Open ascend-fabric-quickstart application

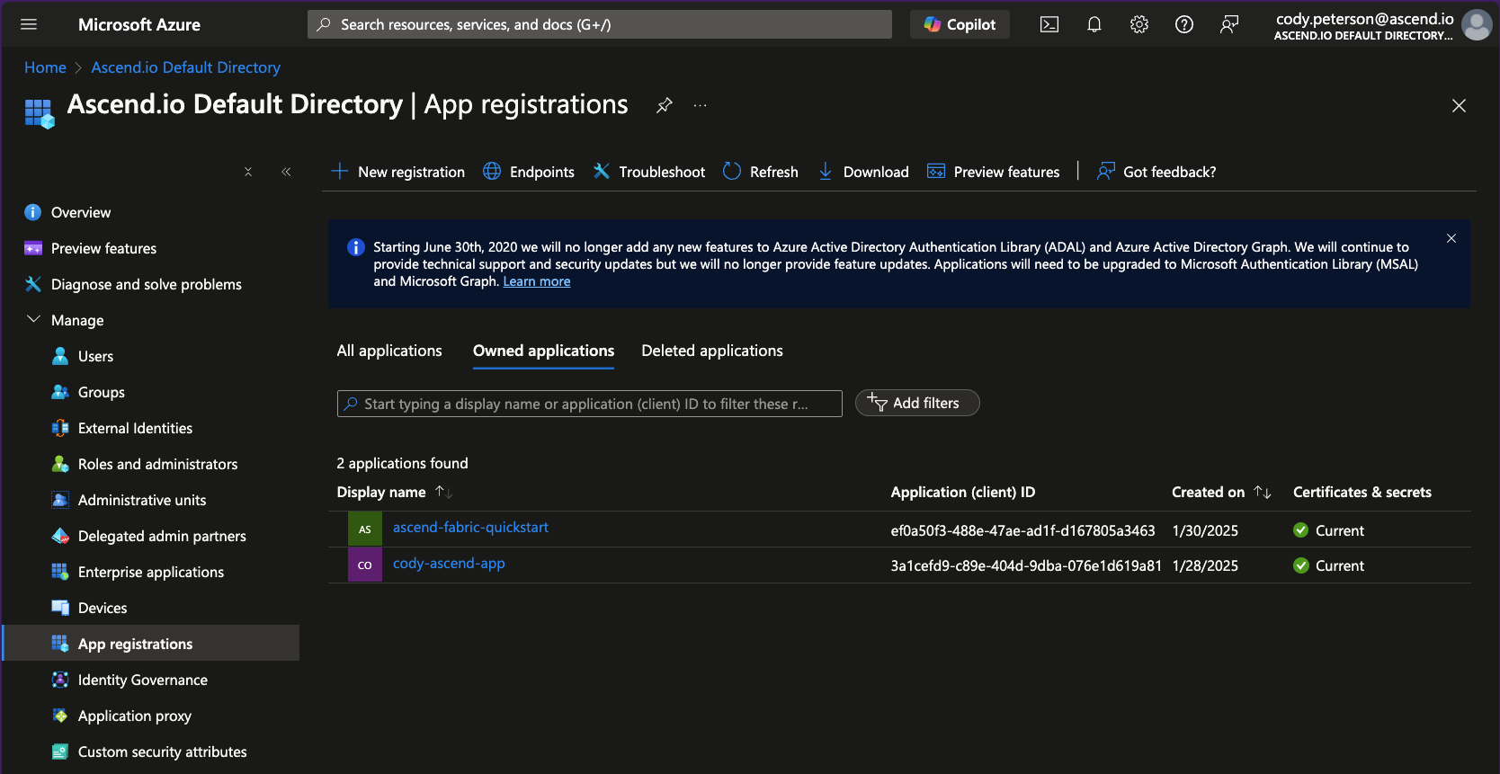(x=470, y=528)
